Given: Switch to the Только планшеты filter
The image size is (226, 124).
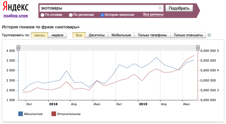Looking at the screenshot, I should point(188,35).
